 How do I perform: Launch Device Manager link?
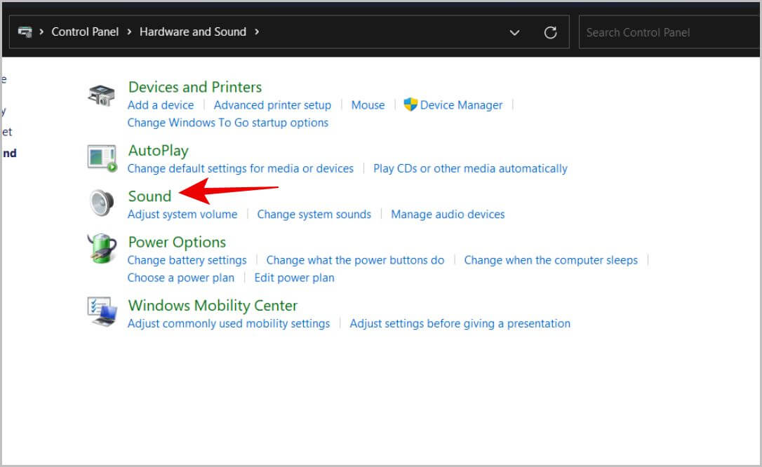coord(461,105)
